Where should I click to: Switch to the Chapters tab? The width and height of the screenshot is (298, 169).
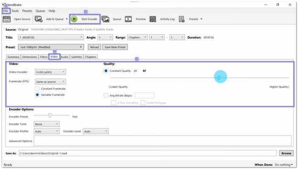pos(91,57)
